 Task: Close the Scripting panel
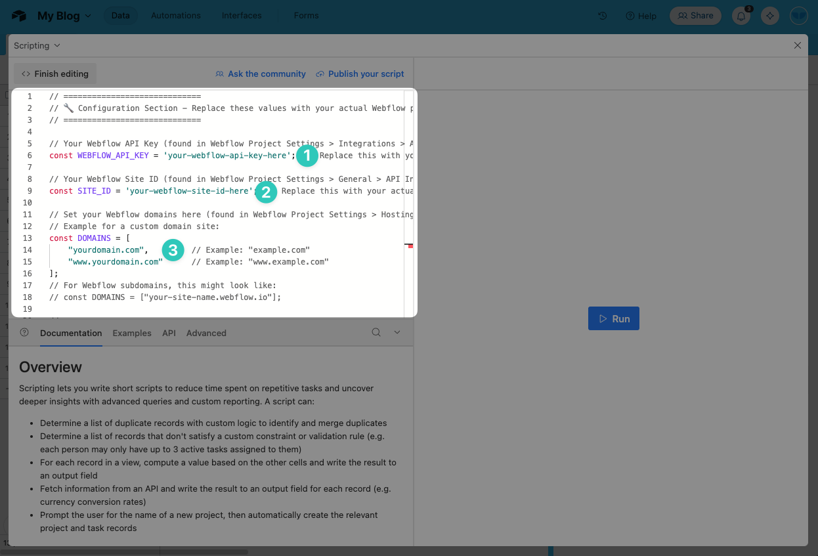pyautogui.click(x=798, y=45)
